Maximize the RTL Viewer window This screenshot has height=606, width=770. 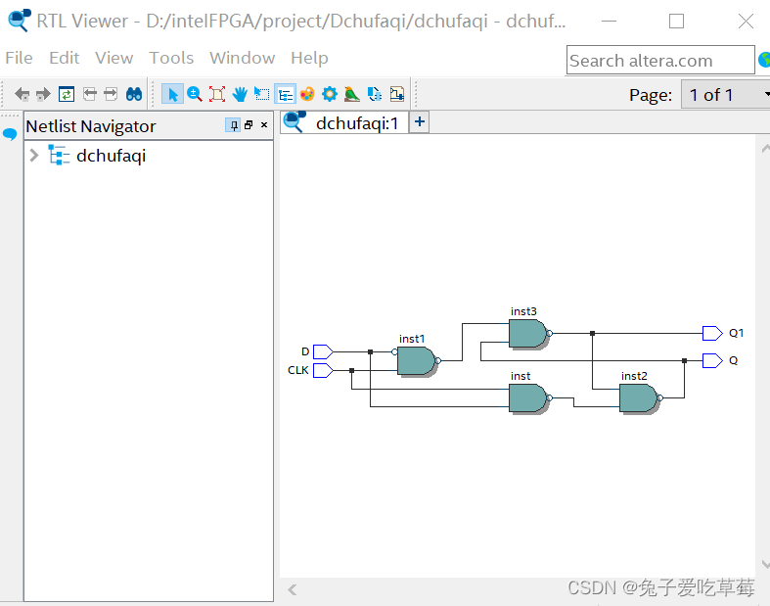(676, 22)
